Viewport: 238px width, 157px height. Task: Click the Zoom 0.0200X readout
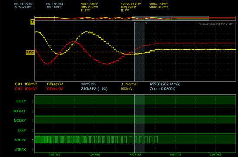tap(162, 89)
